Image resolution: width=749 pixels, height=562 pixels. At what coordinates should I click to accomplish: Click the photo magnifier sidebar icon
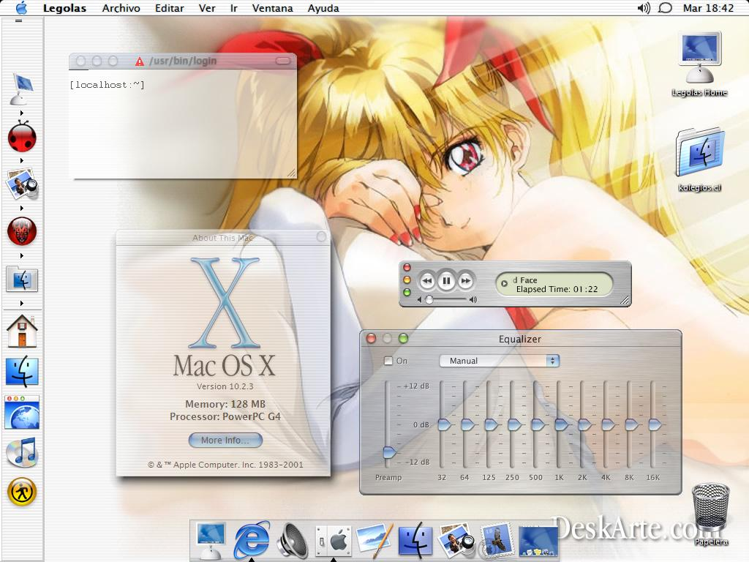point(22,184)
